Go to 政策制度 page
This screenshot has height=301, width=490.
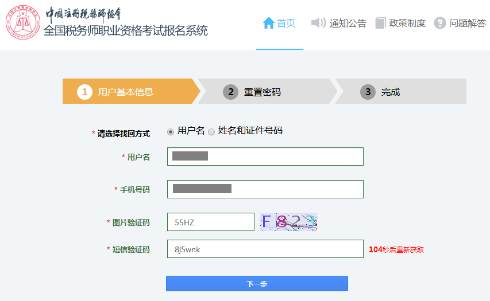(x=407, y=23)
